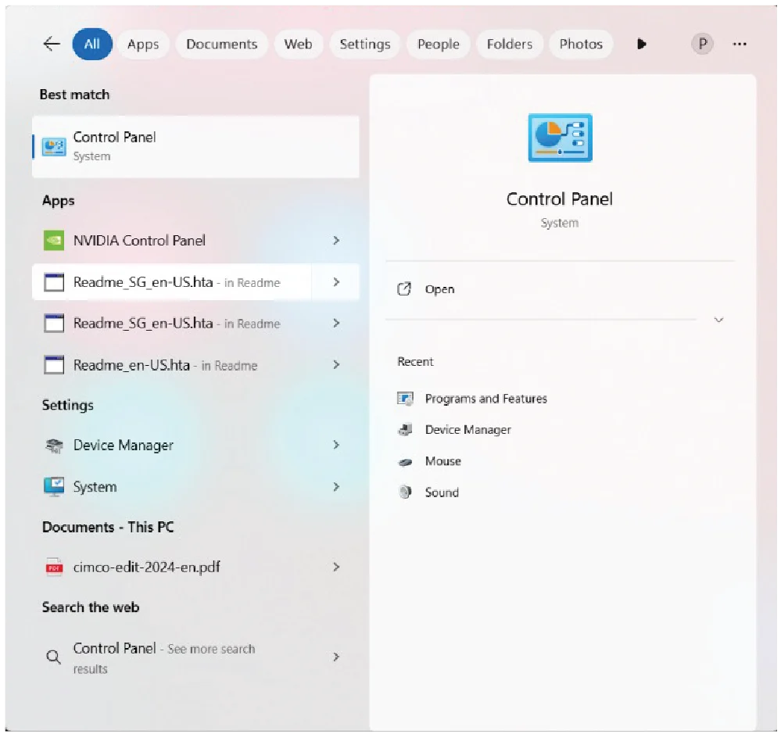
Task: Expand the Device Manager settings result chevron
Action: 336,445
